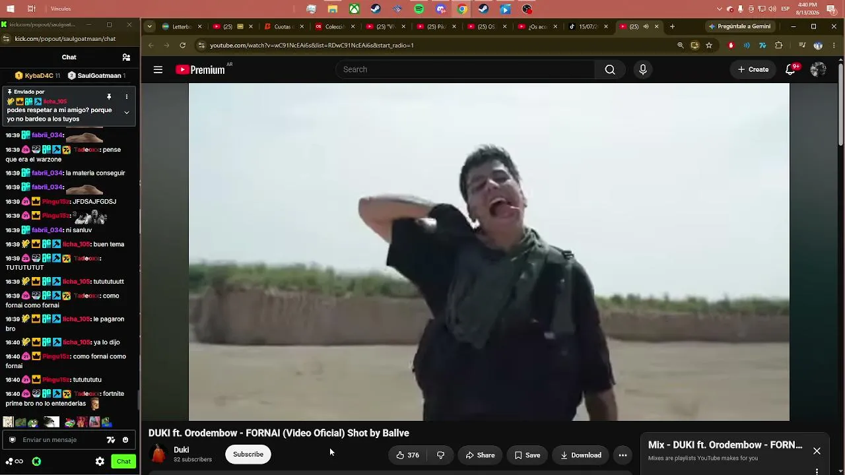Viewport: 845px width, 475px height.
Task: Show hidden system tray icons
Action: pos(720,9)
